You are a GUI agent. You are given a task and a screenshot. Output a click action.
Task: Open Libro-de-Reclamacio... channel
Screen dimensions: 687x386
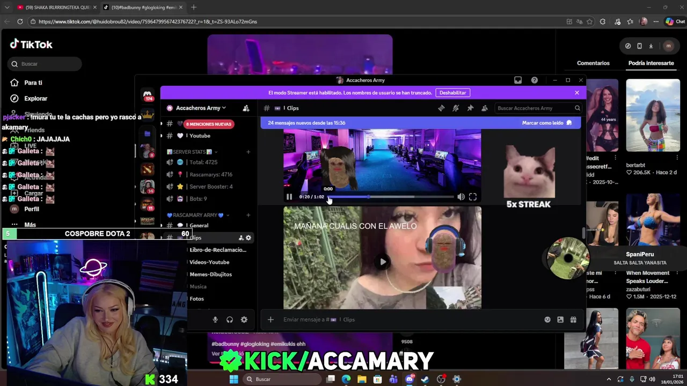[218, 250]
